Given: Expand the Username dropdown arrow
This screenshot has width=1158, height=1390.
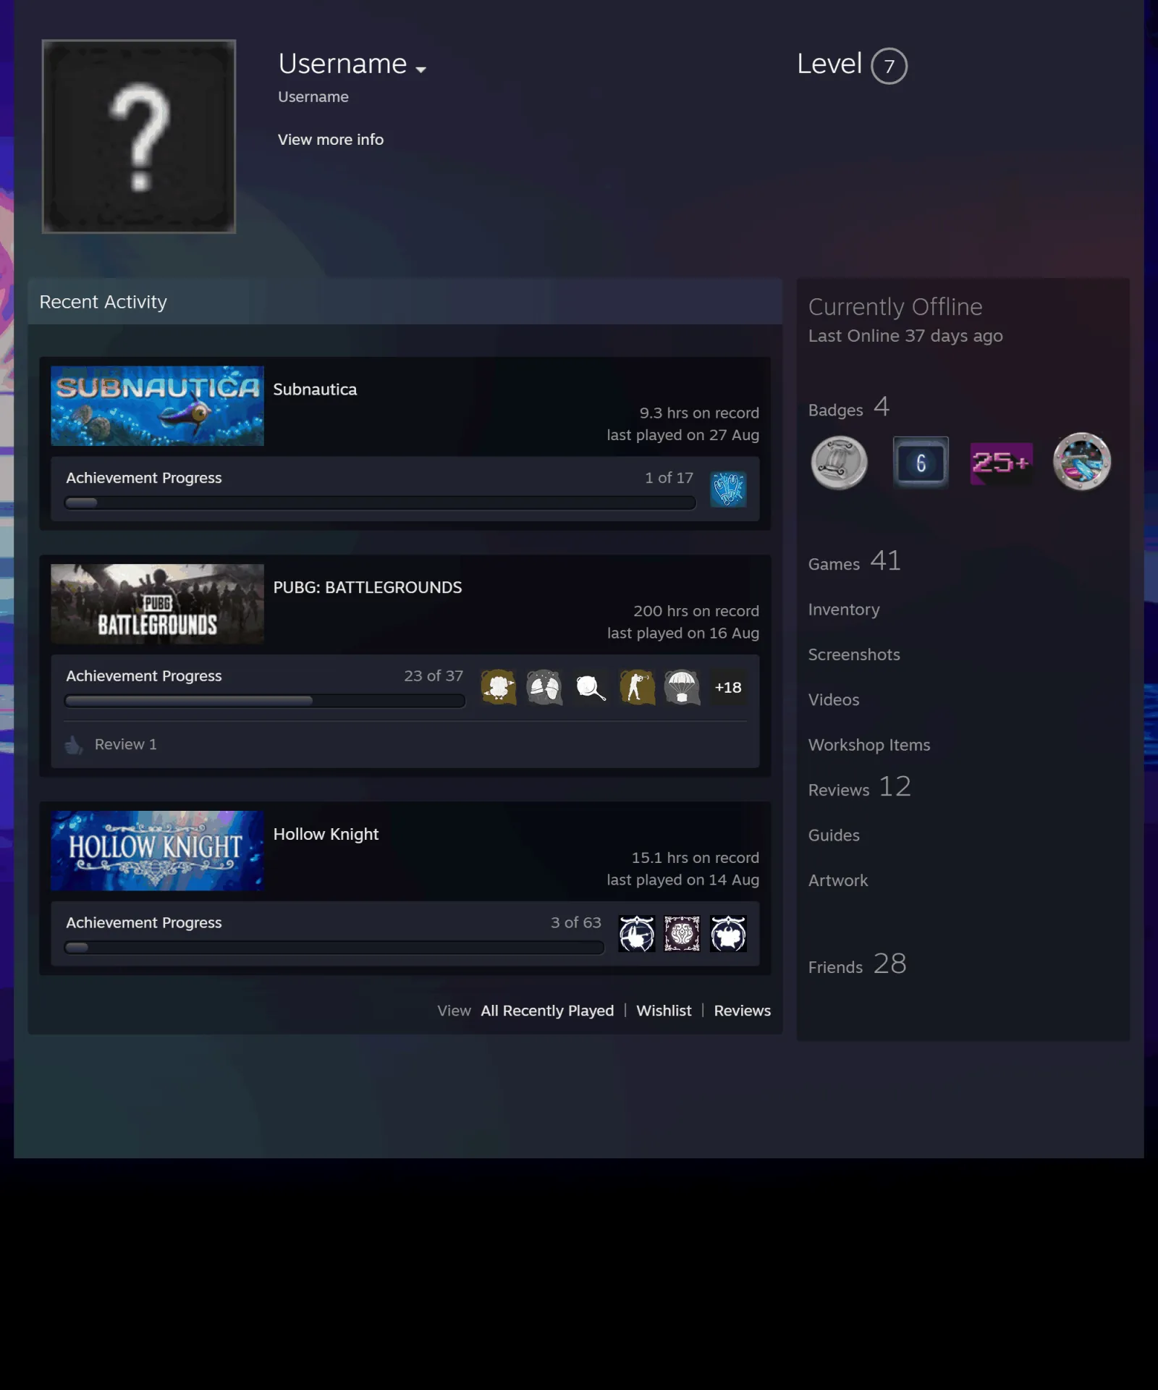Looking at the screenshot, I should coord(420,69).
